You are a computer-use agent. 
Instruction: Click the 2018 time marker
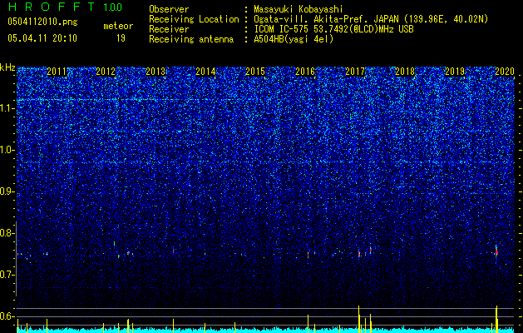(x=405, y=72)
